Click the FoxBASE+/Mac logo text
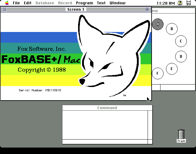The image size is (196, 154). click(x=41, y=59)
